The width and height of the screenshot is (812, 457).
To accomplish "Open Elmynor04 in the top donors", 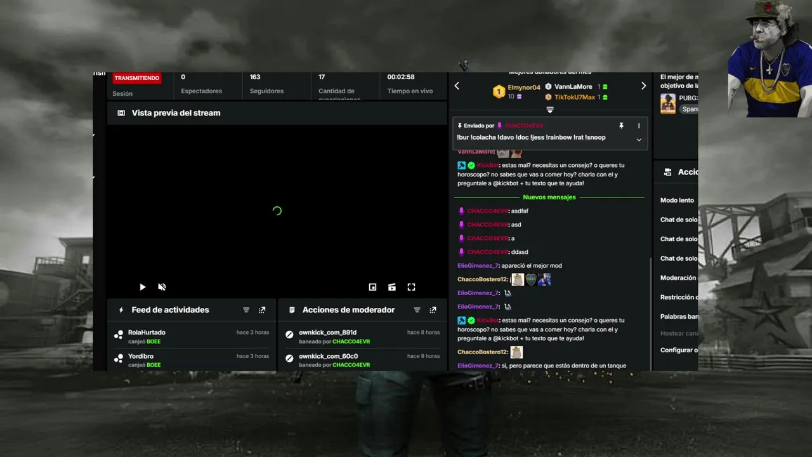I will pos(524,88).
